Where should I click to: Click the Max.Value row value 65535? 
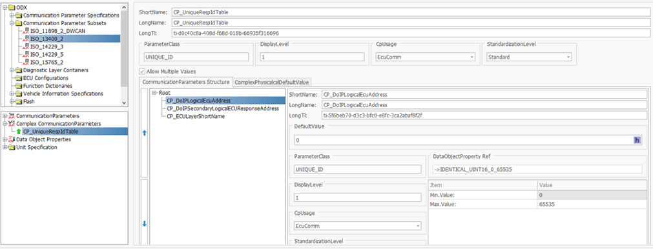(x=592, y=204)
